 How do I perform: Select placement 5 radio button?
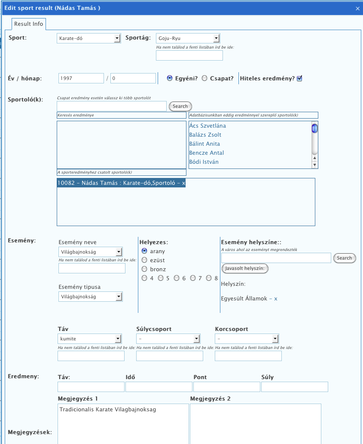pyautogui.click(x=160, y=278)
